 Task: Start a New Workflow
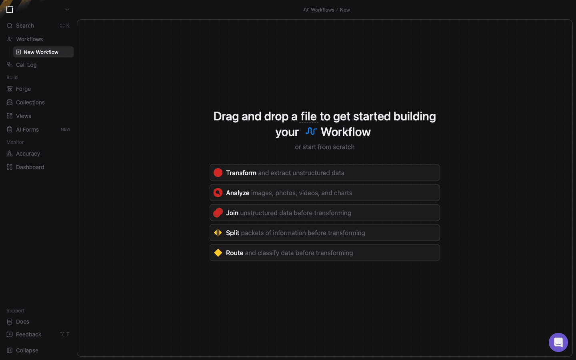click(40, 52)
